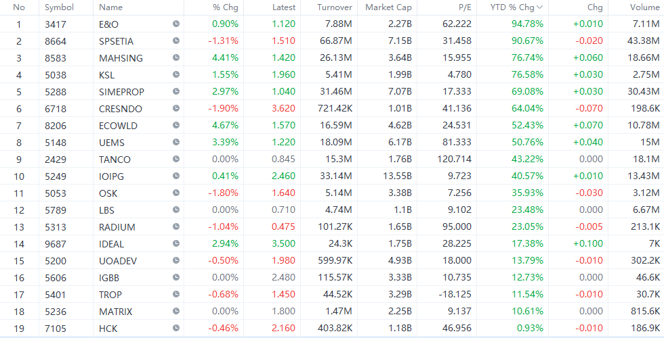Viewport: 664px width, 338px height.
Task: Click the No column header
Action: [19, 7]
